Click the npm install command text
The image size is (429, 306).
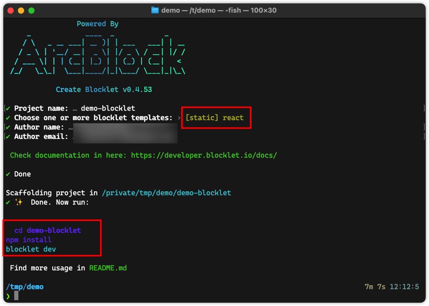coord(29,240)
